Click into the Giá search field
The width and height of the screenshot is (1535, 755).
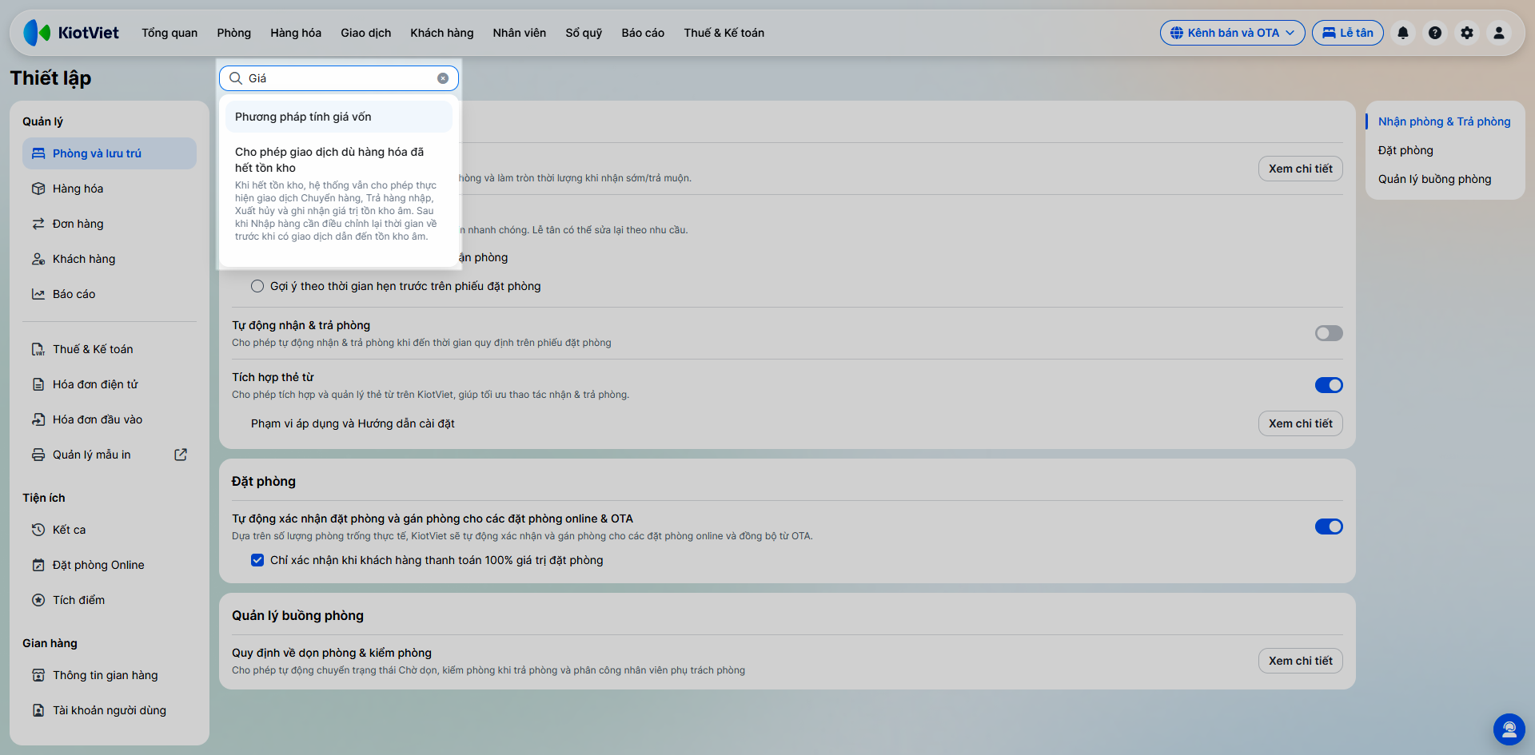pyautogui.click(x=339, y=78)
